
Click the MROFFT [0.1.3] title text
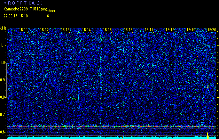(x=23, y=3)
